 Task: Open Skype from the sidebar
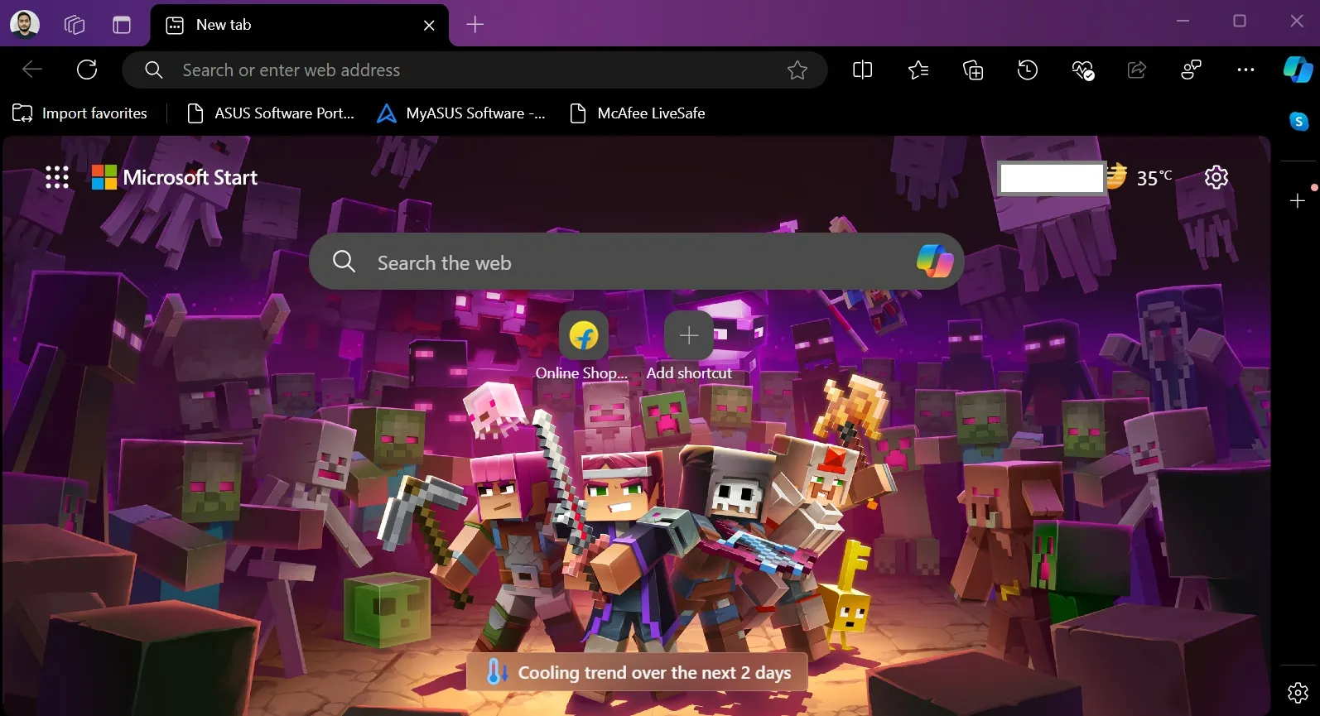point(1298,122)
